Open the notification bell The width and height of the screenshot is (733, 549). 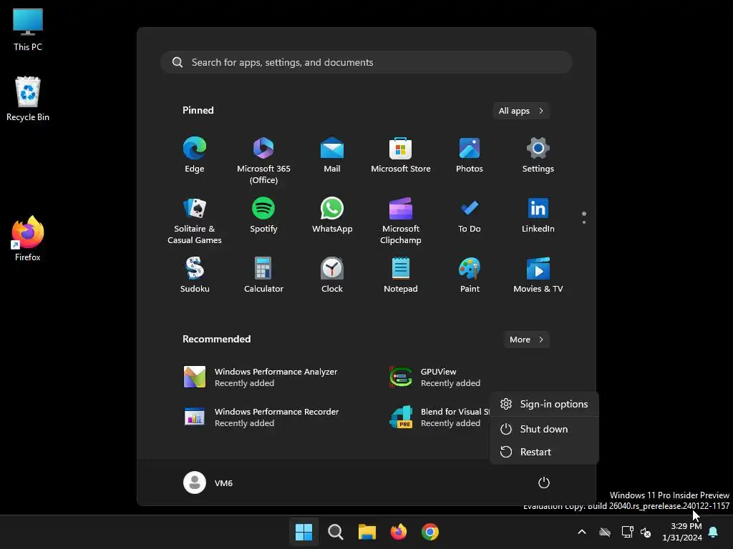tap(714, 532)
